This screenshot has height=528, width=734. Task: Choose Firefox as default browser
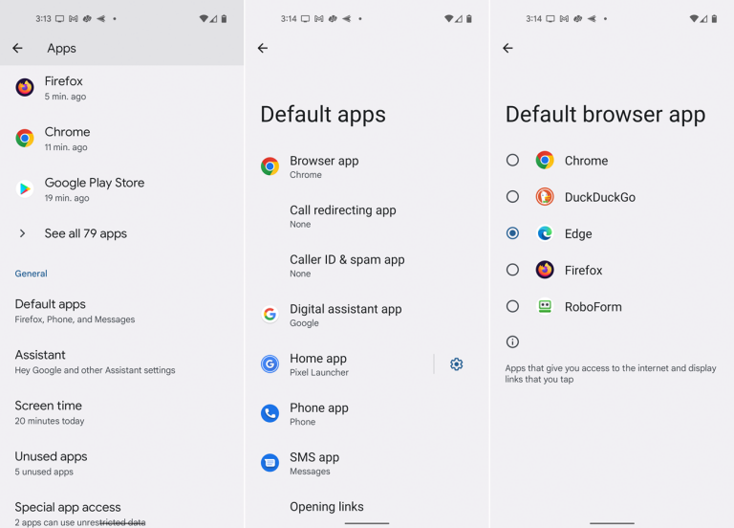(x=513, y=271)
